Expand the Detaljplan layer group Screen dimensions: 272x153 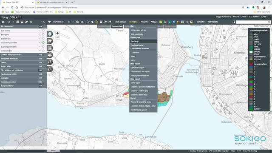pos(23,78)
